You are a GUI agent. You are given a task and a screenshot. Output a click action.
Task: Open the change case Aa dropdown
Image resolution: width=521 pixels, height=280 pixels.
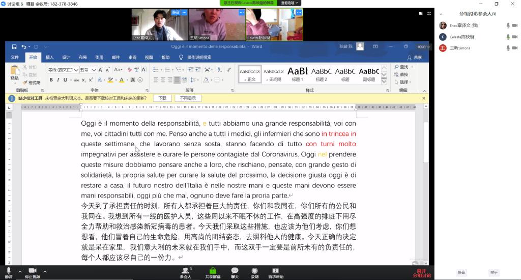click(118, 70)
